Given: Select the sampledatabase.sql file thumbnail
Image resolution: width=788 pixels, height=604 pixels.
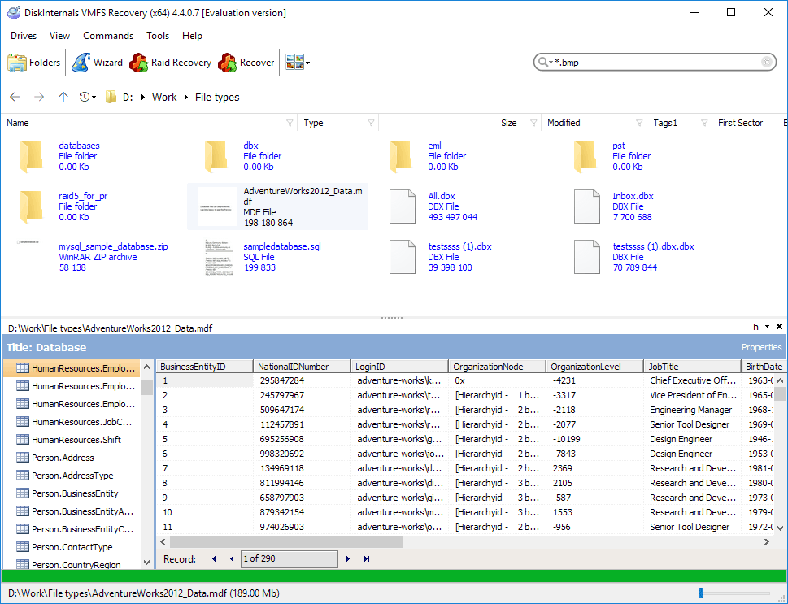Looking at the screenshot, I should 219,257.
